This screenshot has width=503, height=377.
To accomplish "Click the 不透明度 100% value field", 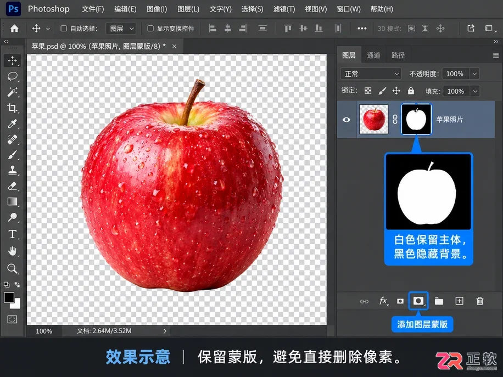I will click(455, 74).
